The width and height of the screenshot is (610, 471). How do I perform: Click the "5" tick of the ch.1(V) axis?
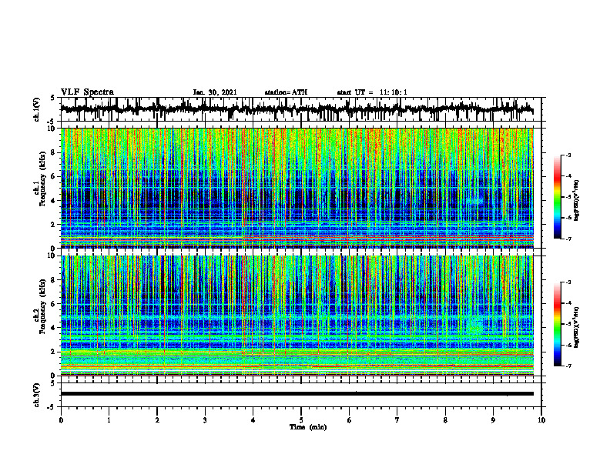click(x=52, y=98)
